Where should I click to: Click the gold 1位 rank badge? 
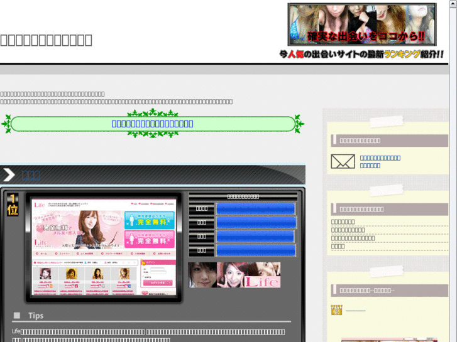coord(13,205)
